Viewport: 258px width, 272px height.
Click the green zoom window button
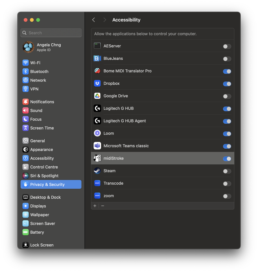(x=38, y=20)
